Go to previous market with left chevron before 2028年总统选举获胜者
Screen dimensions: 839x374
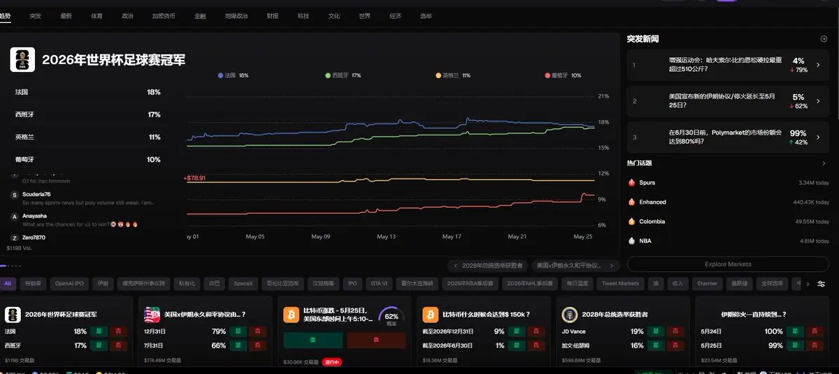point(456,266)
